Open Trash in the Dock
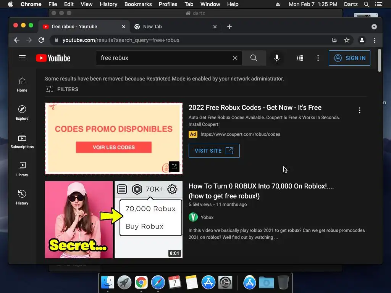 [x=283, y=283]
